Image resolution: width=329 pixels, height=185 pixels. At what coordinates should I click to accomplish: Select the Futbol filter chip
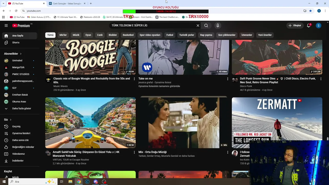170,35
